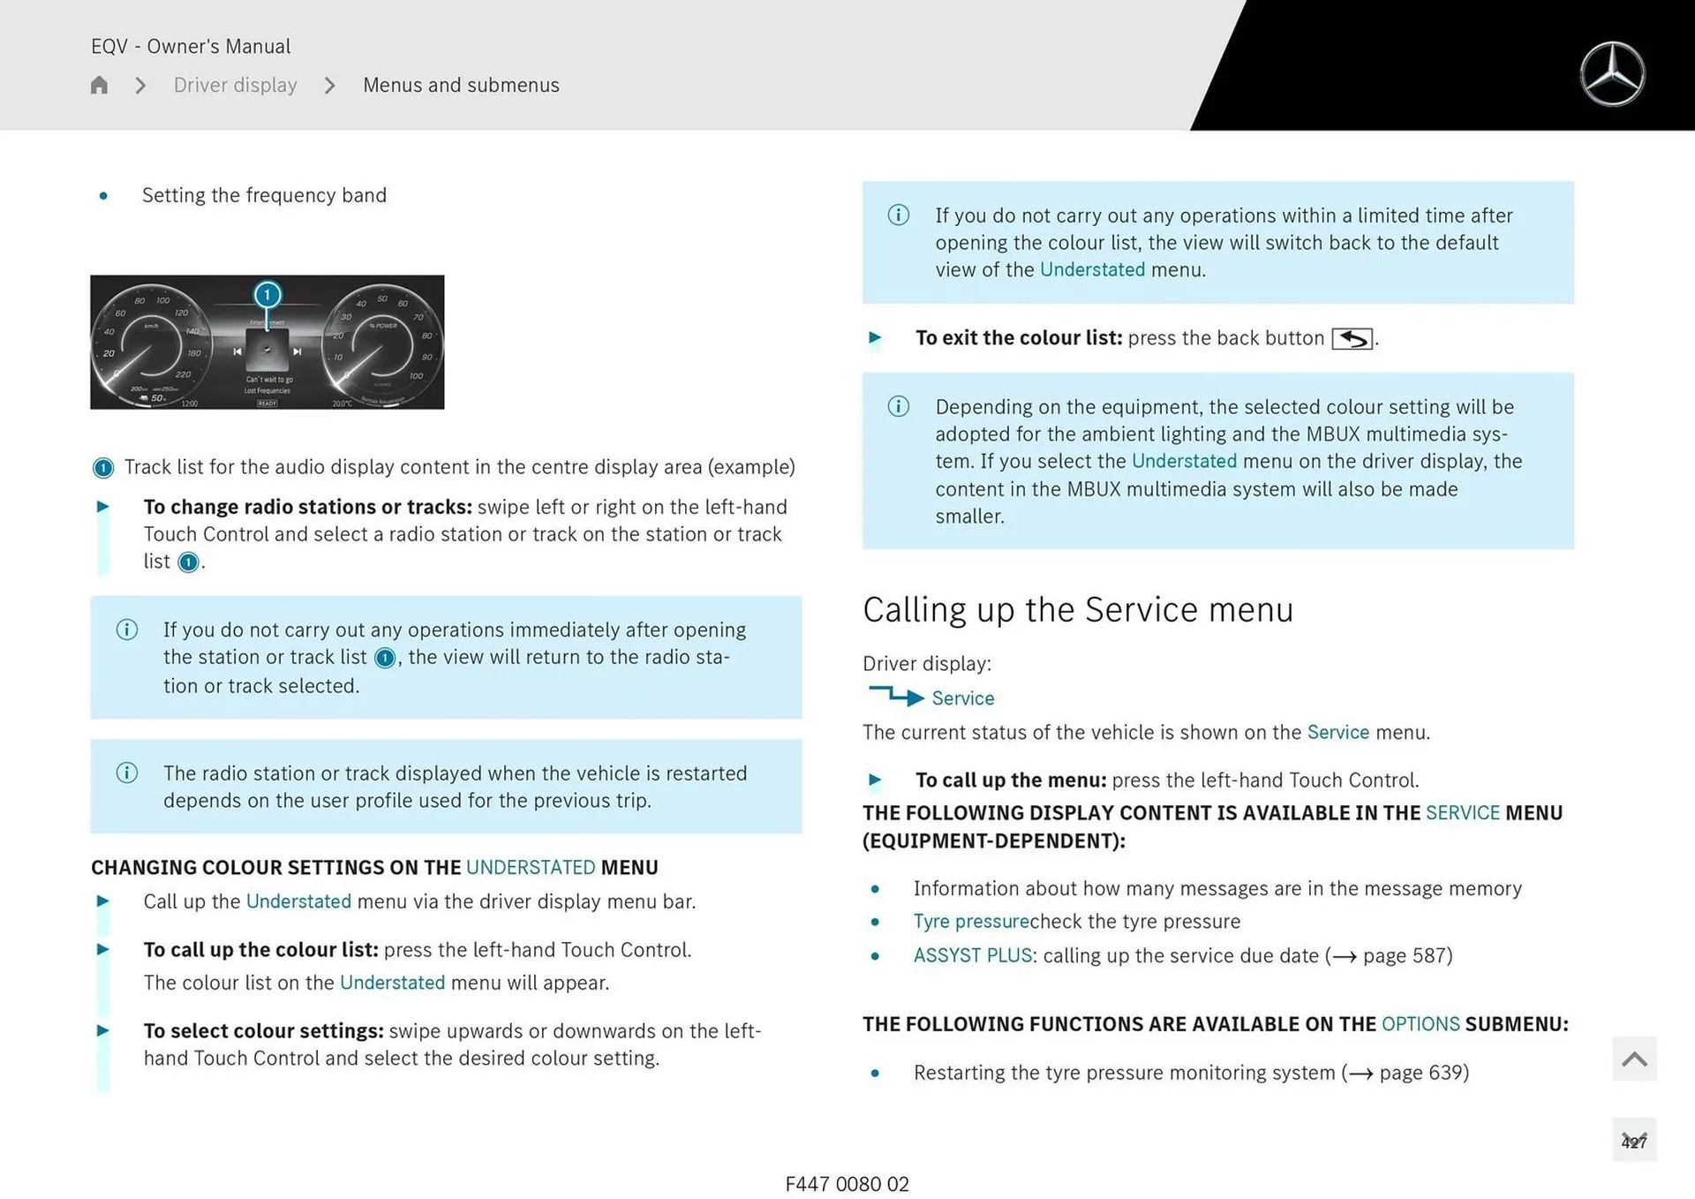Expand the chevron after Driver display
Image resolution: width=1695 pixels, height=1199 pixels.
(329, 85)
